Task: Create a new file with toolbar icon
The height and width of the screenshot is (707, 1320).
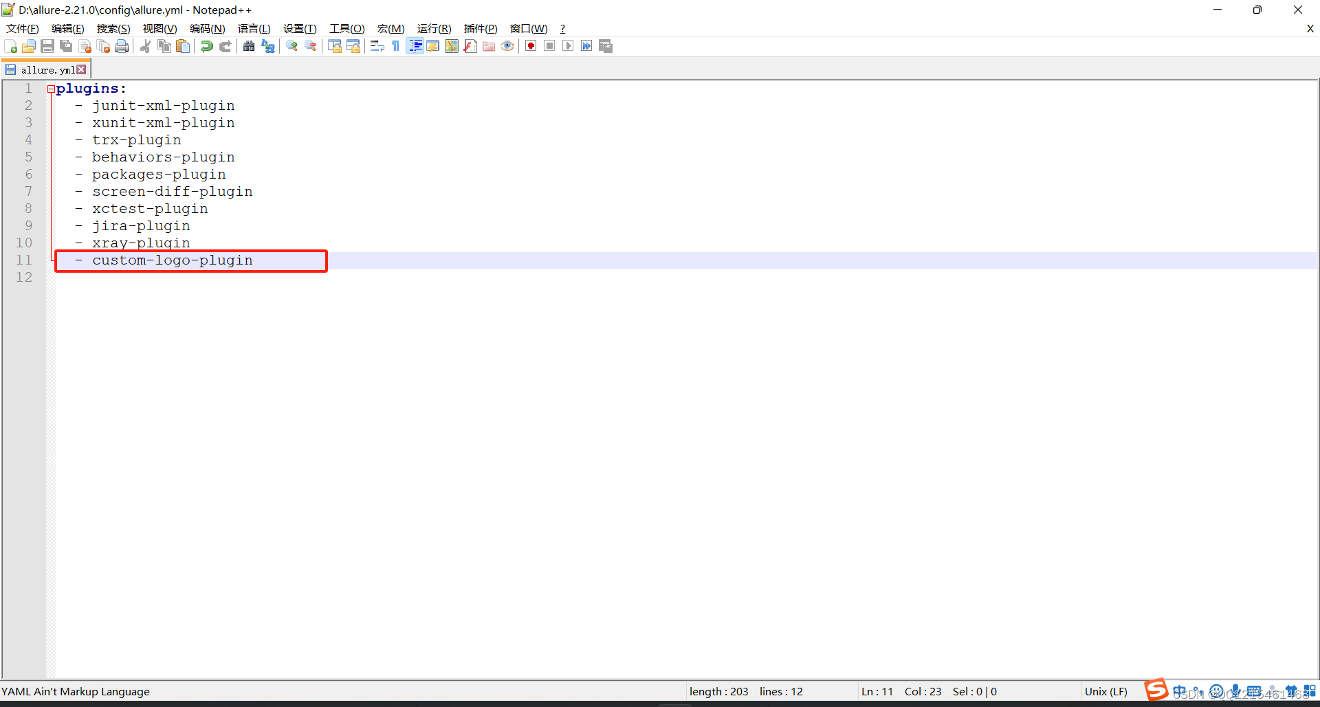Action: 11,46
